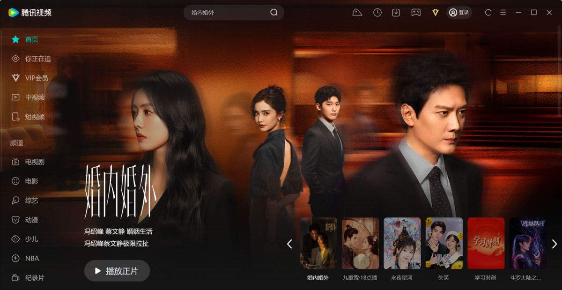Click the 失笑 caption under its poster
Viewport: 562px width, 290px height.
[x=444, y=277]
